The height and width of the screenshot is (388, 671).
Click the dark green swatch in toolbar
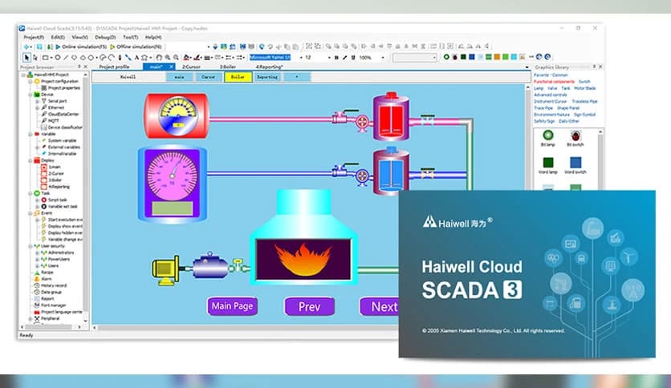(x=463, y=57)
